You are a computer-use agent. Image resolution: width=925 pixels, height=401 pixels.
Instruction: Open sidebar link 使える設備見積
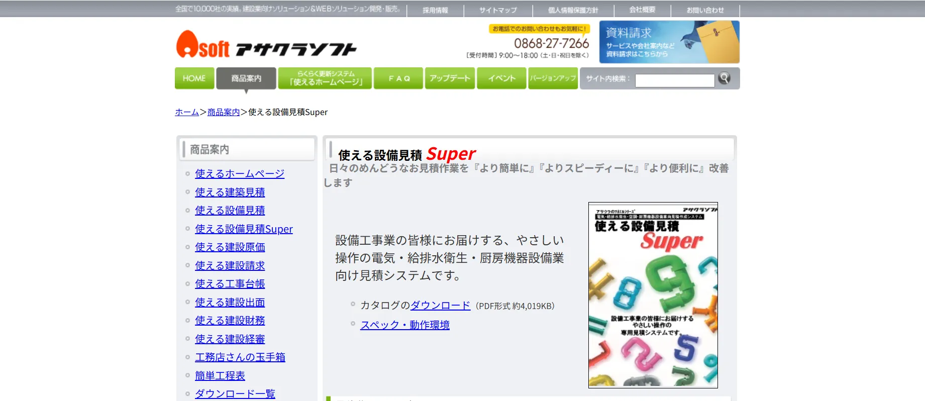pos(230,211)
